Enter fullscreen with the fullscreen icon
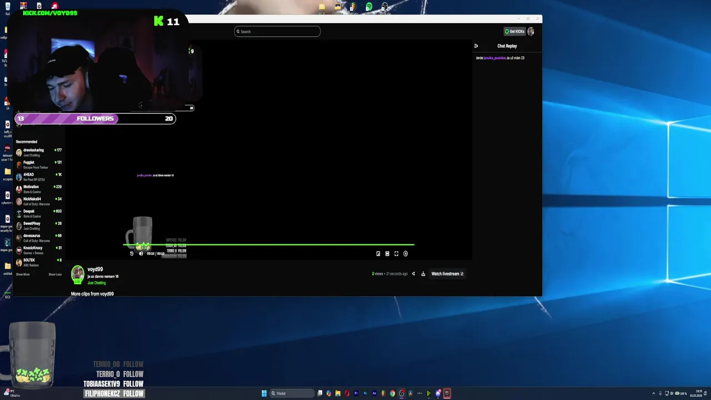Image resolution: width=711 pixels, height=400 pixels. [396, 253]
